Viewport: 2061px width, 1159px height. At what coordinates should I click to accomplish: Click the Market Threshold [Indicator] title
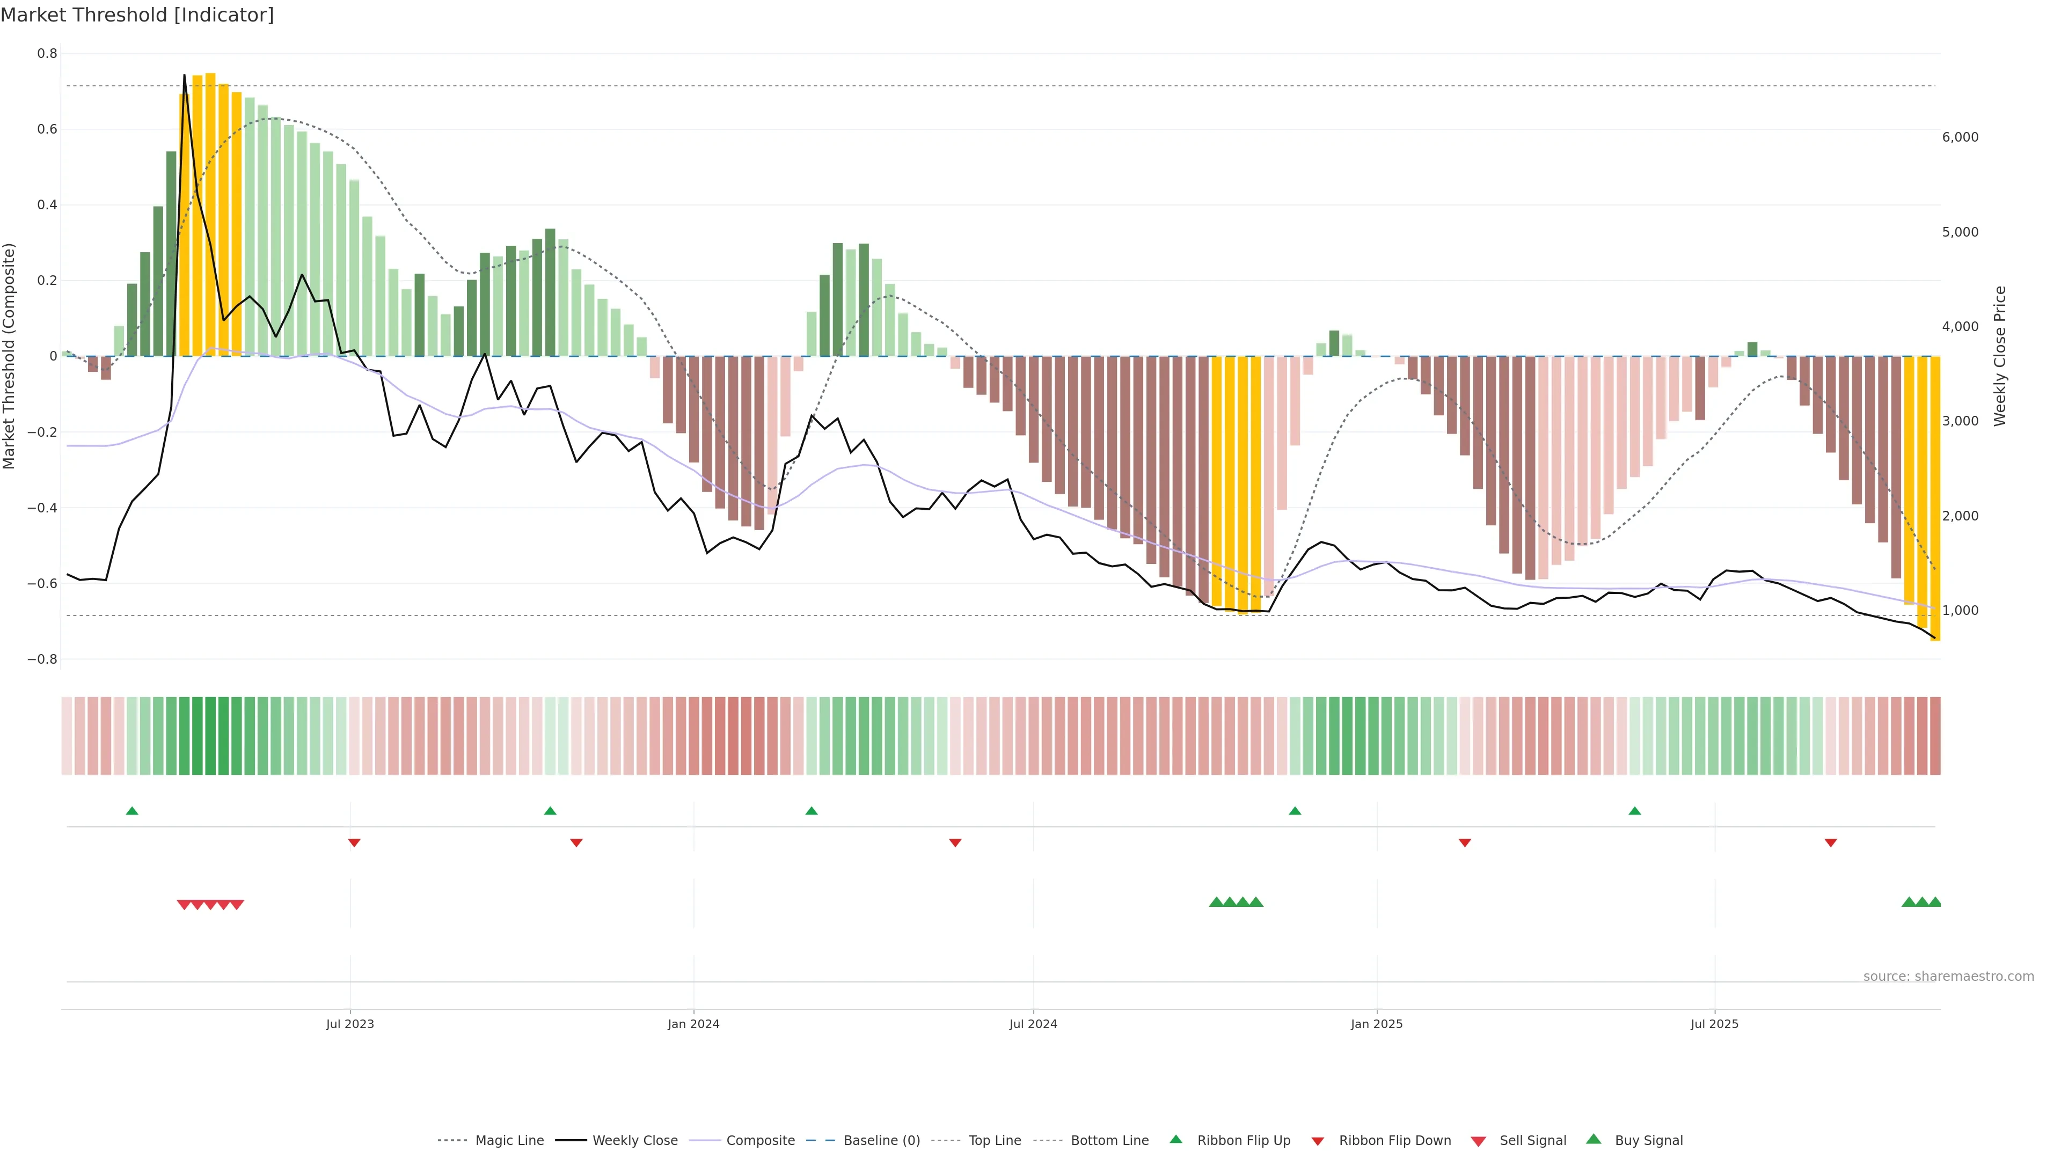[137, 15]
